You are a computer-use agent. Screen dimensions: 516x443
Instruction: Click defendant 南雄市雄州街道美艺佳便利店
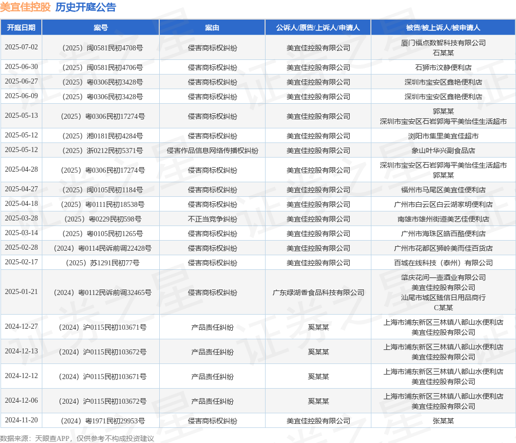(x=443, y=219)
